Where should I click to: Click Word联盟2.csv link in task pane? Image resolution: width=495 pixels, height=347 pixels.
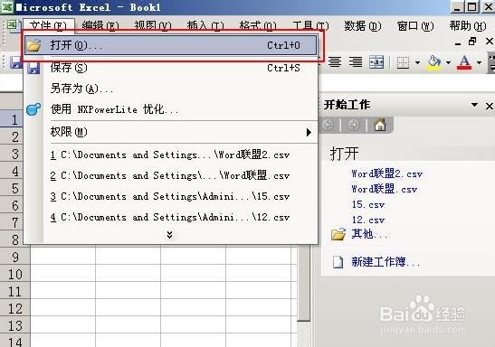[x=387, y=173]
